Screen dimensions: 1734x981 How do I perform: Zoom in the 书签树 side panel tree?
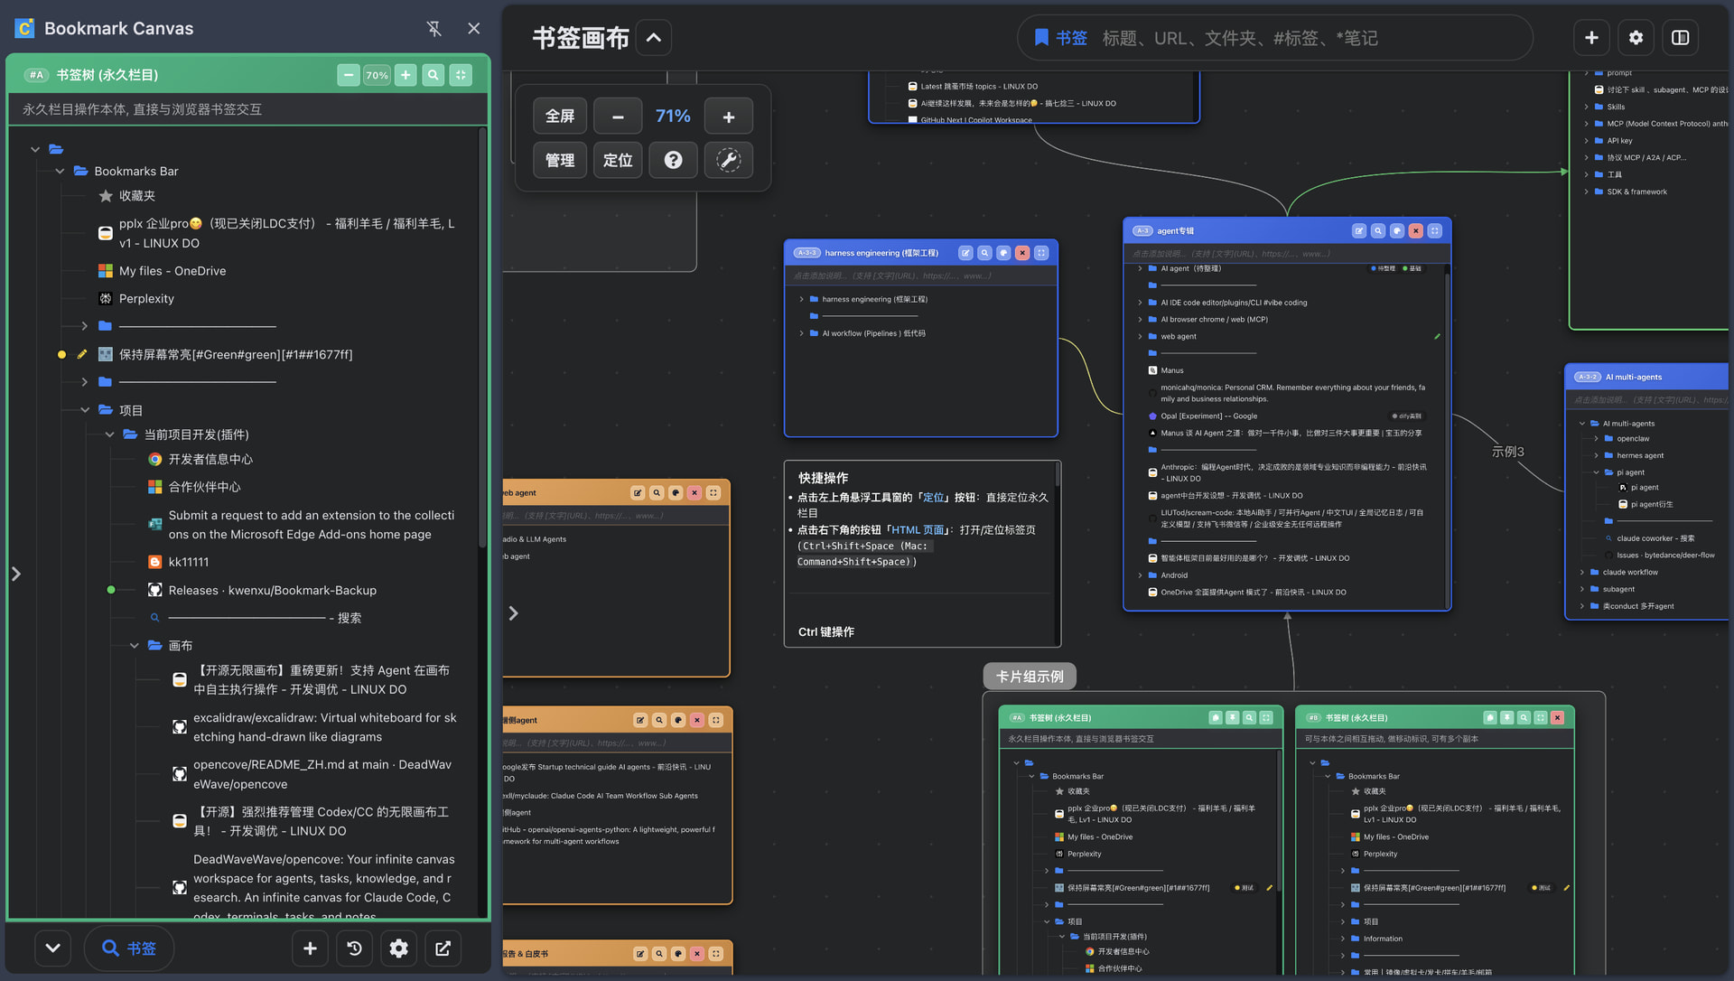[x=406, y=75]
